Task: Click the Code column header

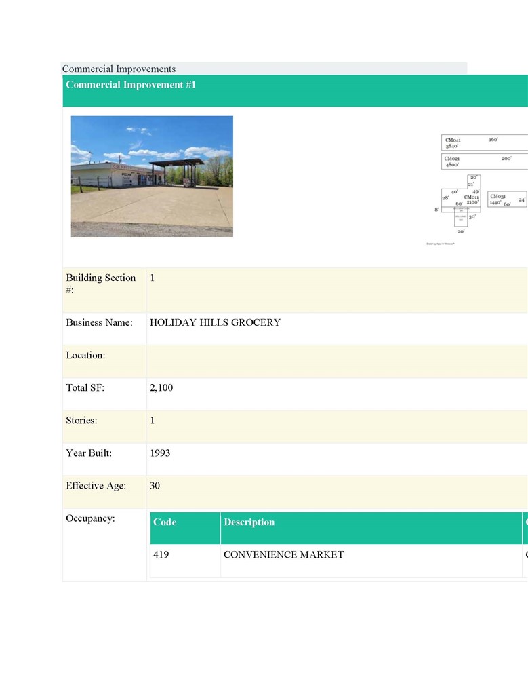Action: pyautogui.click(x=165, y=522)
